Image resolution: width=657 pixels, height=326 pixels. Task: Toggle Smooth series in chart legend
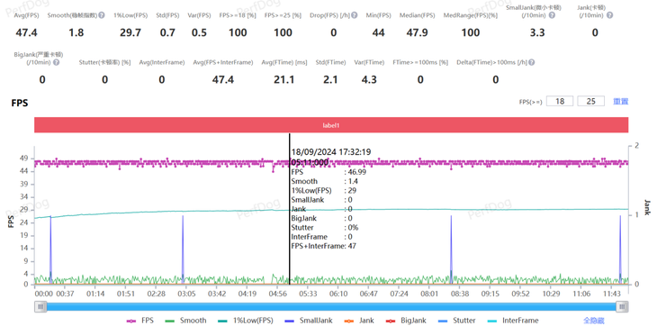(185, 321)
